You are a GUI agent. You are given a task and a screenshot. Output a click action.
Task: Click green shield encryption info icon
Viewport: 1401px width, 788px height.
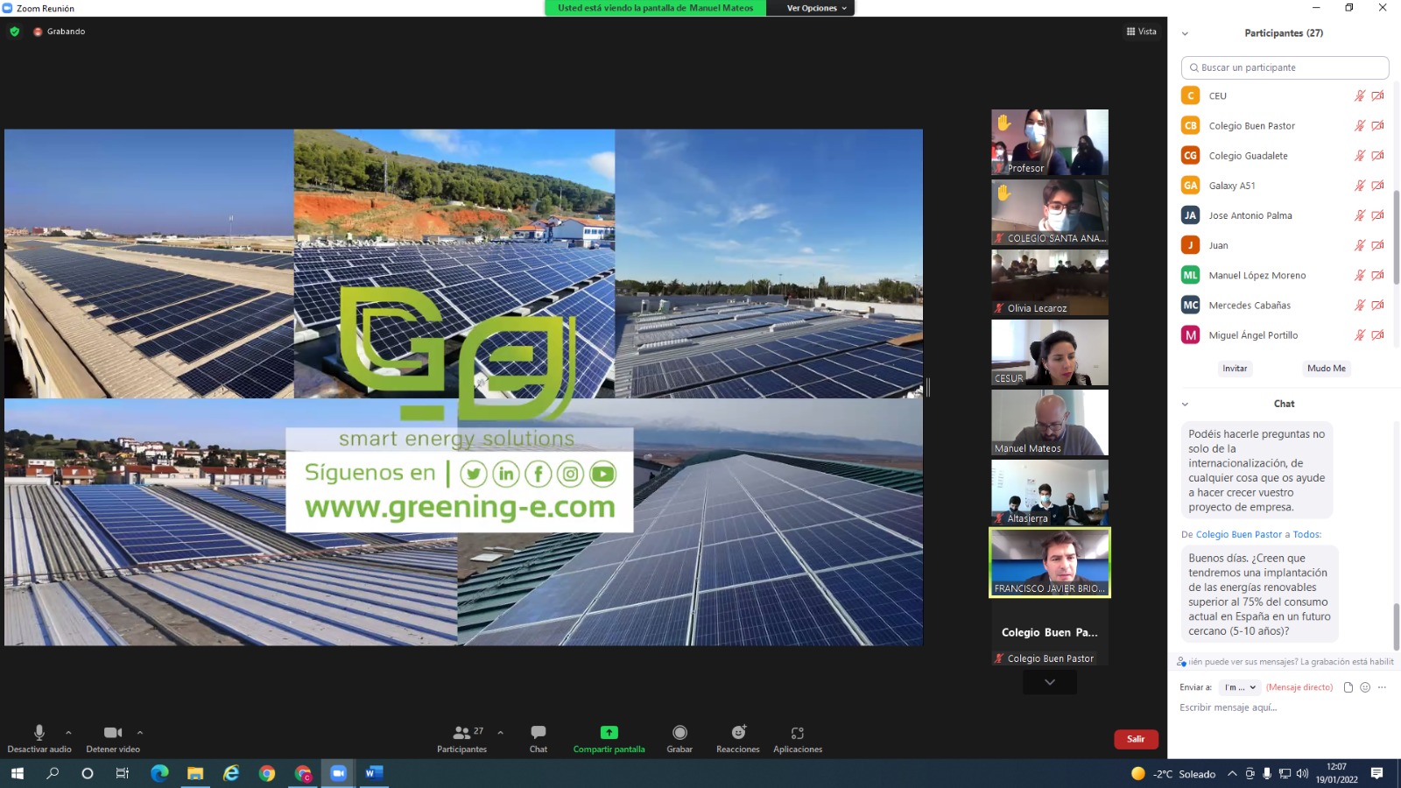coord(15,32)
